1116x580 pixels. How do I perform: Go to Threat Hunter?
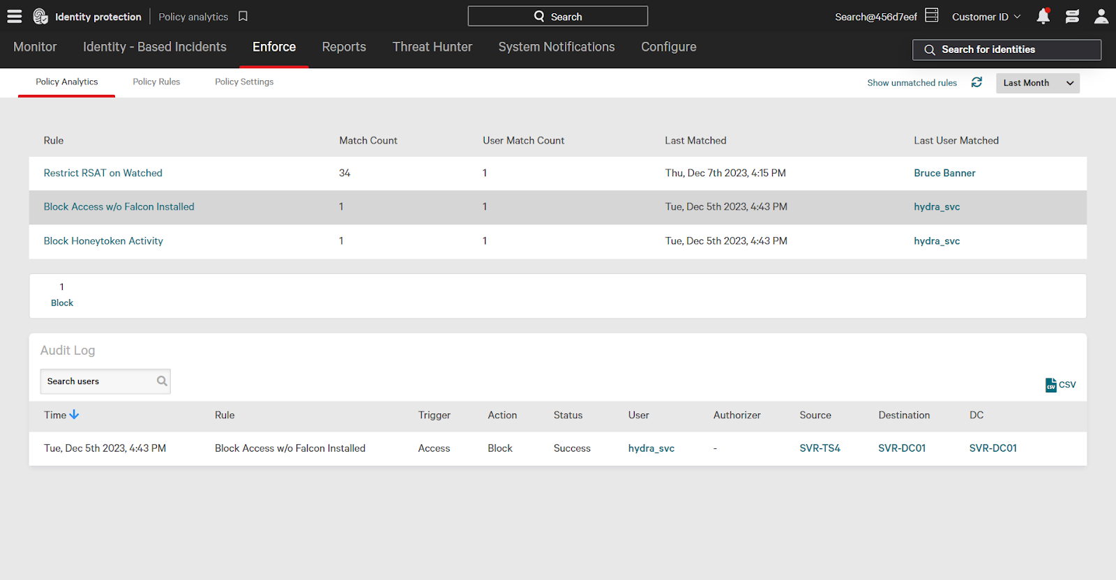432,47
